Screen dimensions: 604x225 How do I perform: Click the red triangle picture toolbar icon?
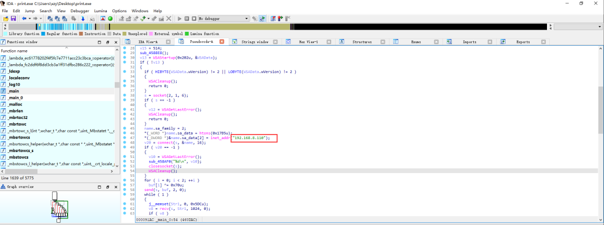[103, 18]
